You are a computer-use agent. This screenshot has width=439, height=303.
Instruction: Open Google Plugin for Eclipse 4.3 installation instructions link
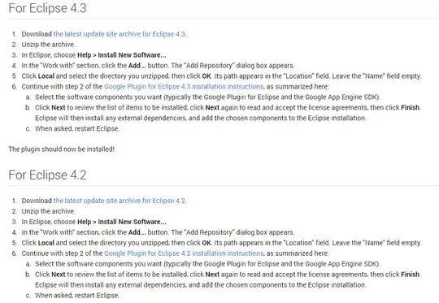184,87
